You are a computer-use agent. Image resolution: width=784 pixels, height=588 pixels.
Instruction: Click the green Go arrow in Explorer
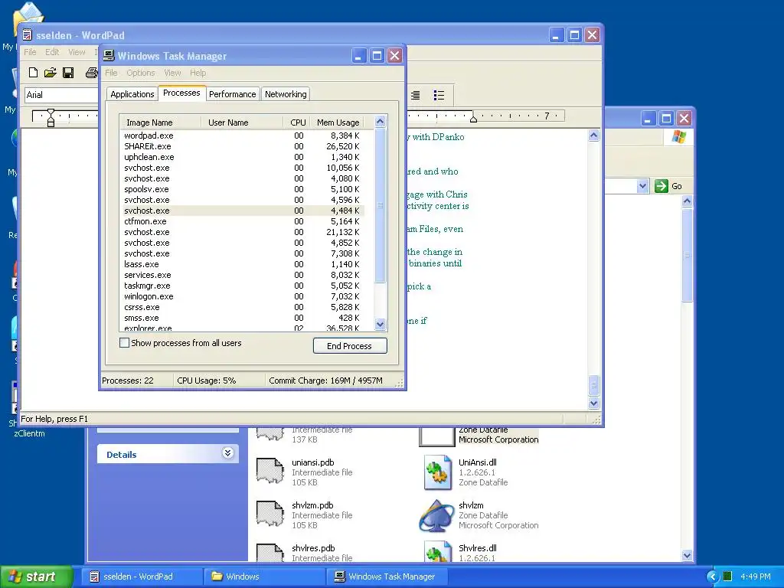[x=661, y=186]
